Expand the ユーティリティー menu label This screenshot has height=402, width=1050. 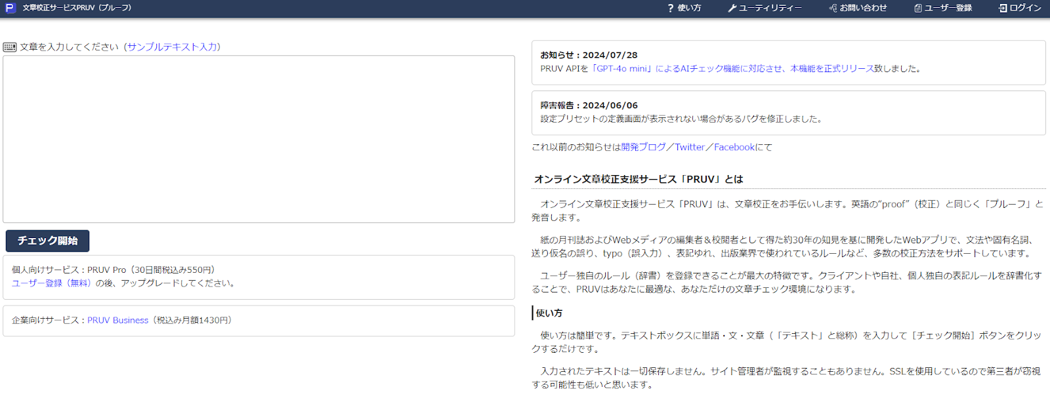click(x=770, y=9)
